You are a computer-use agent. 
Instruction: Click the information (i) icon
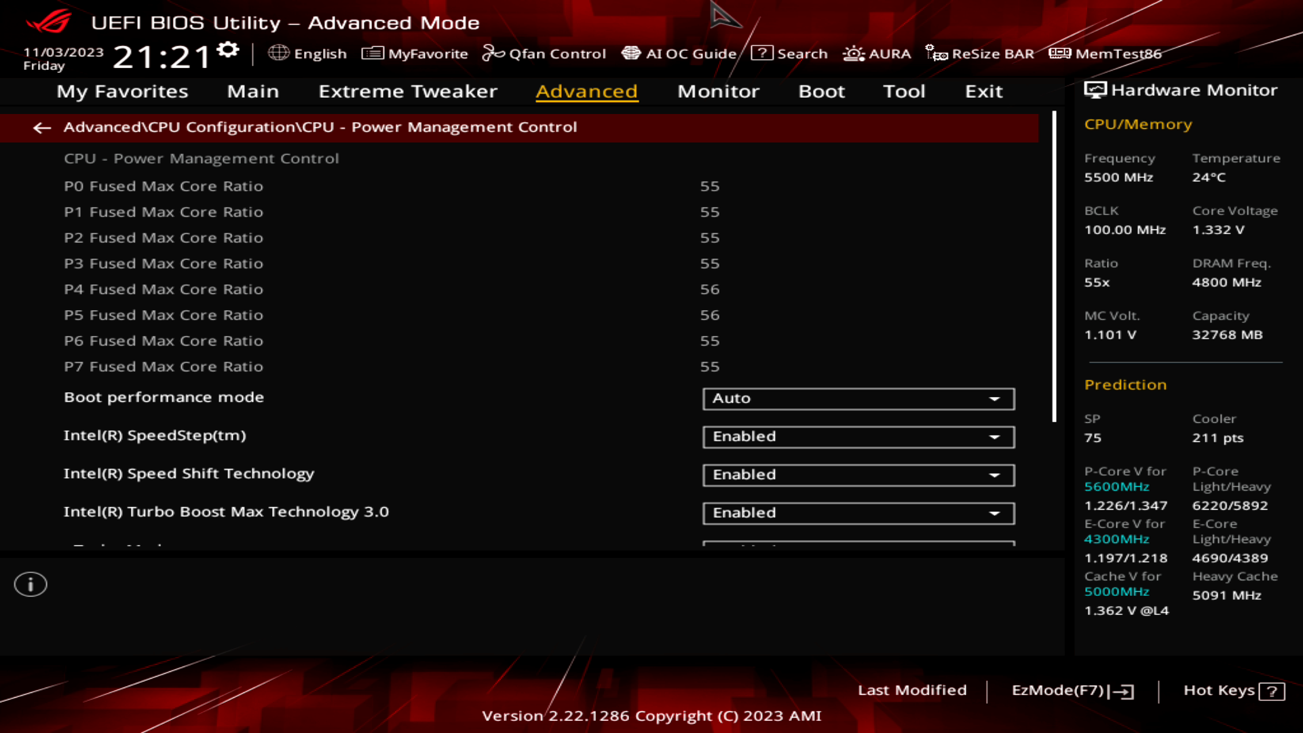(x=31, y=584)
